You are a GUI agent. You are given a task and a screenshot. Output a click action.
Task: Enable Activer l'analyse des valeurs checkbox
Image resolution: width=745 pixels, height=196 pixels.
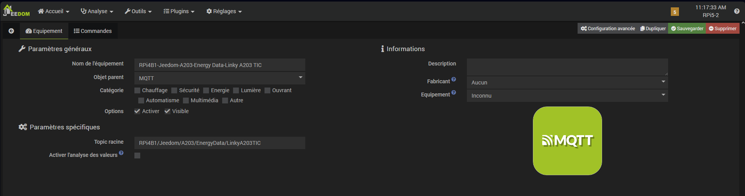tap(137, 155)
